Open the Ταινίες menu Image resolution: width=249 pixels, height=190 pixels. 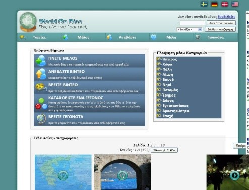coord(39,37)
